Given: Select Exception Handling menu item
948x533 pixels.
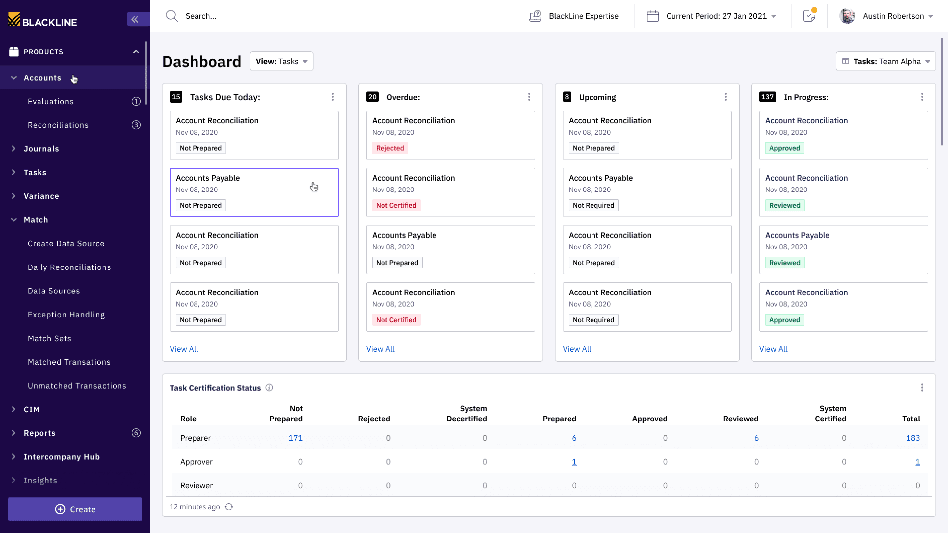Looking at the screenshot, I should point(66,315).
